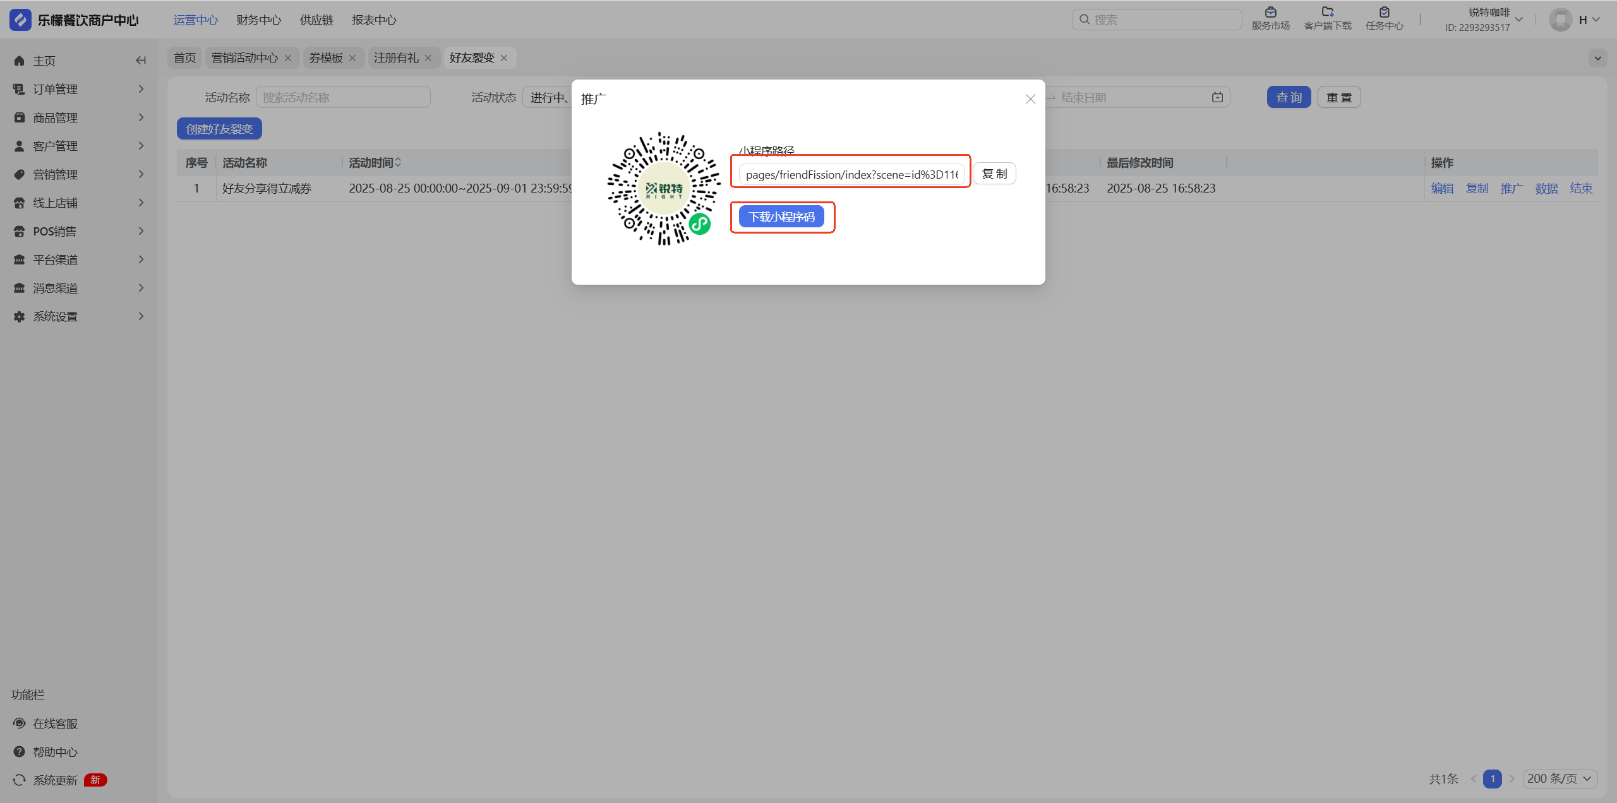
Task: Sort by 活动时间 column arrows
Action: tap(398, 163)
